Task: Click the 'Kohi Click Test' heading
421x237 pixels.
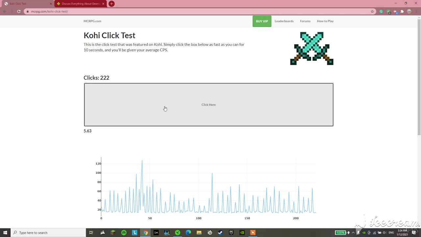Action: [x=110, y=35]
